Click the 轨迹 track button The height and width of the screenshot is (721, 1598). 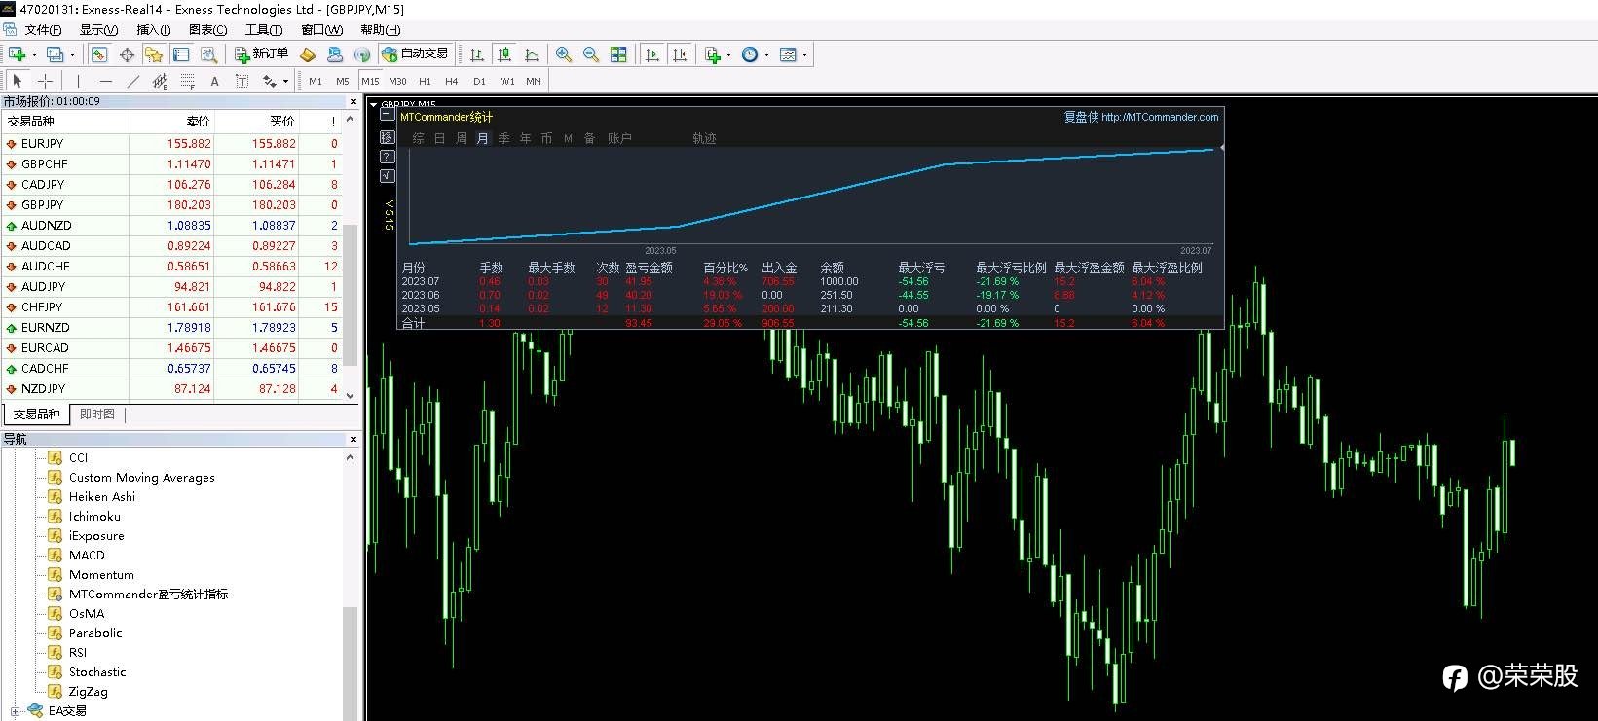click(x=704, y=139)
